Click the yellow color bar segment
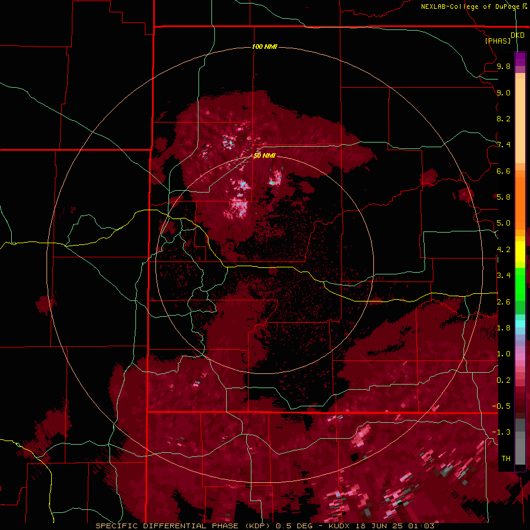 point(520,252)
